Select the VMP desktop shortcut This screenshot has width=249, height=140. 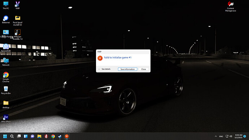tap(17, 5)
